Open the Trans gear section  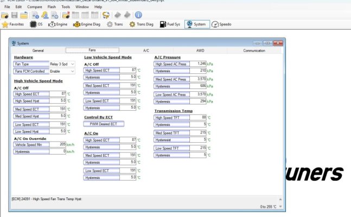pos(115,24)
